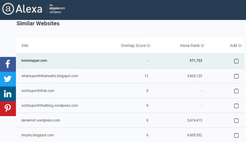Tick checkbox for whatsupwiththatwatts.blogspot.com
Screen dimensions: 246x142
[x=236, y=76]
